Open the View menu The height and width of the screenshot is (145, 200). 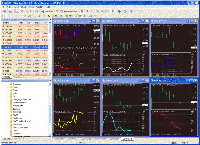pos(9,7)
